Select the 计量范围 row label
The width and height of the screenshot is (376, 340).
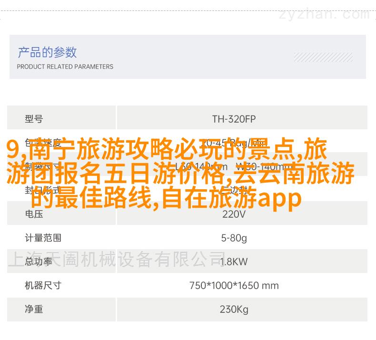pyautogui.click(x=43, y=238)
